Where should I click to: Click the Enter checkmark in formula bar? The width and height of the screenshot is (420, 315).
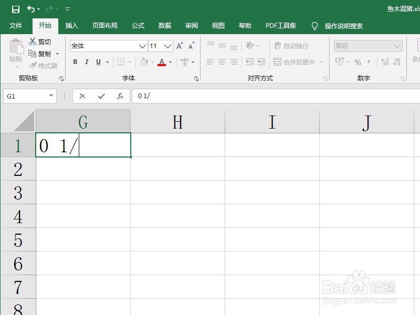coord(101,96)
